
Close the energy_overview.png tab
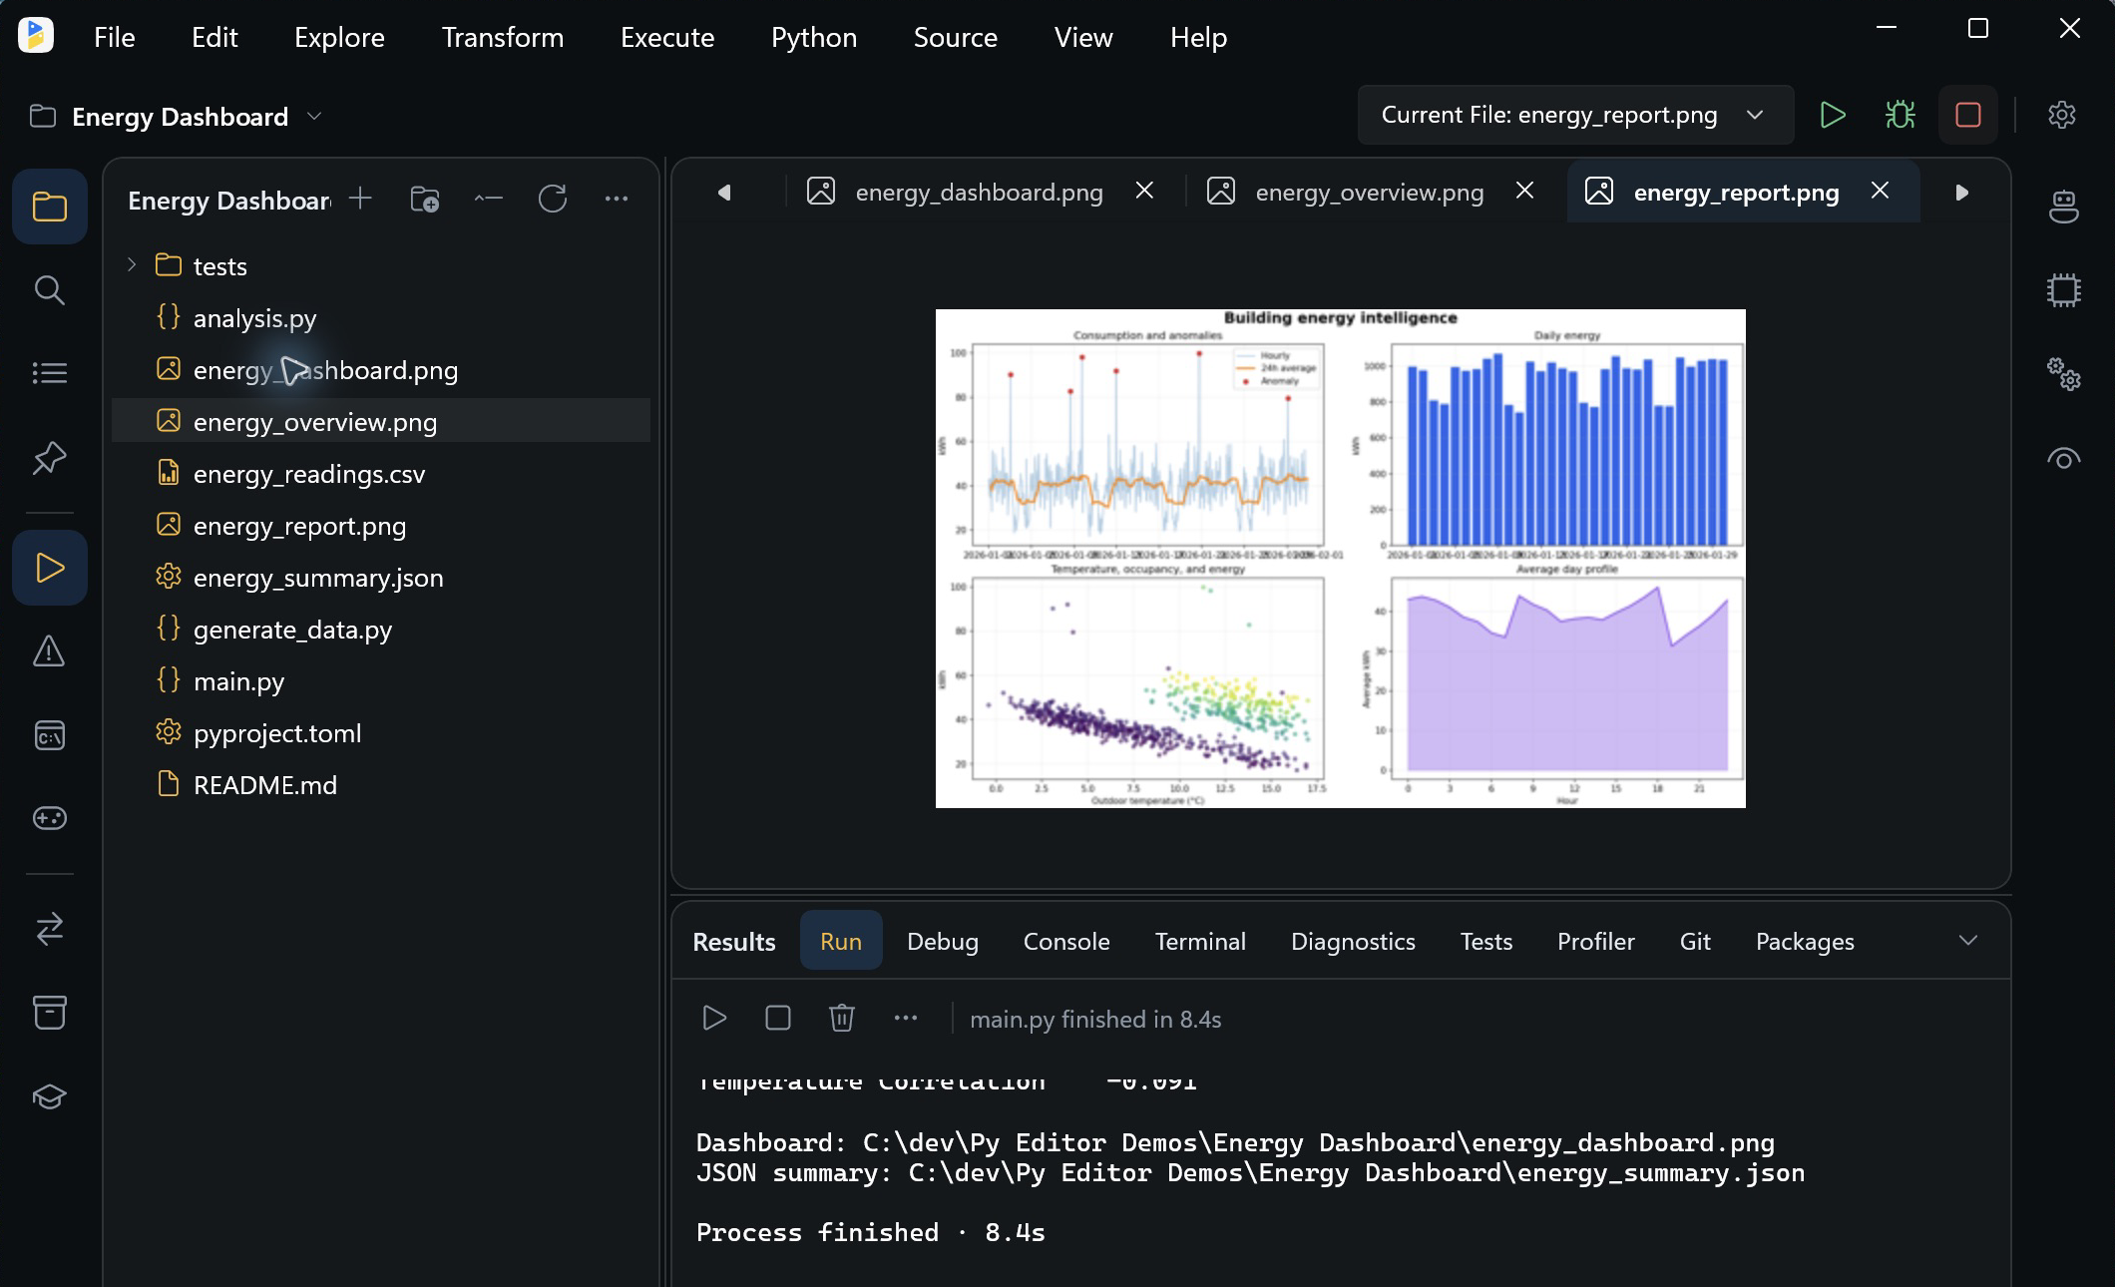(x=1524, y=191)
